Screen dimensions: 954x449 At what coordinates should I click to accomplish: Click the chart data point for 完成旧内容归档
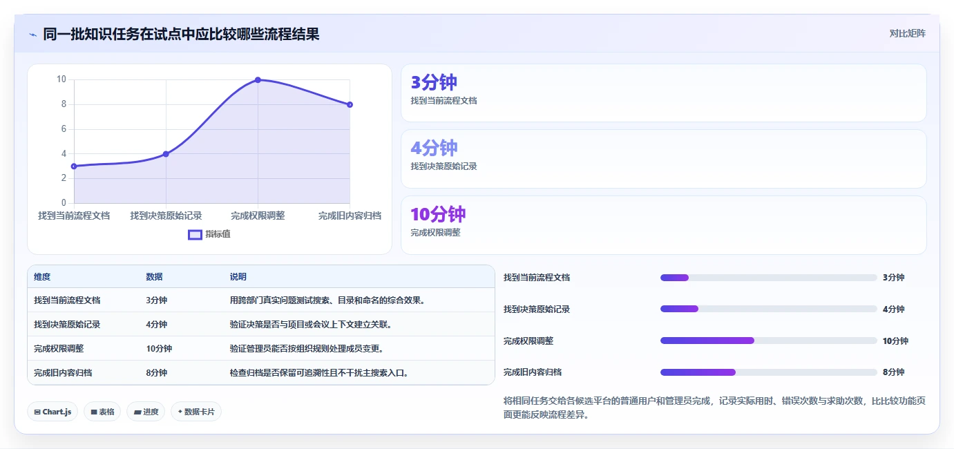pyautogui.click(x=350, y=104)
